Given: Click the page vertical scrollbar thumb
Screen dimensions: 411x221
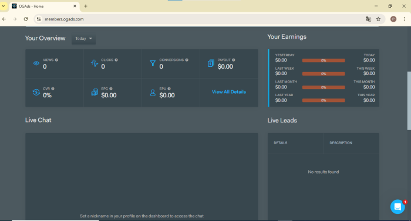Looking at the screenshot, I should click(x=409, y=101).
